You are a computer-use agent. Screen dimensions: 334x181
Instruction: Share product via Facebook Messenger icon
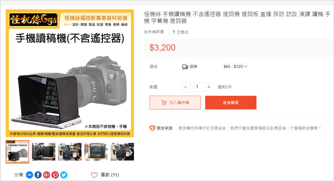(30, 175)
